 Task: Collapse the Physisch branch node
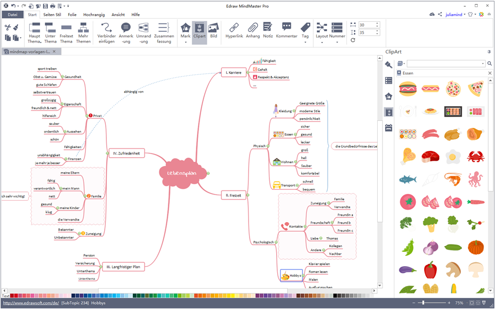pos(268,146)
